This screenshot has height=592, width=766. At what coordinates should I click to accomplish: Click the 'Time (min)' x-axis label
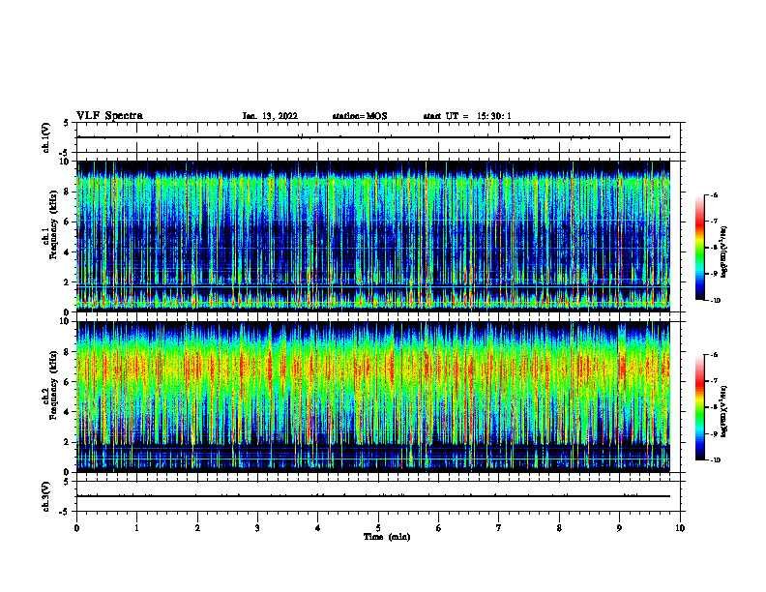click(x=387, y=537)
